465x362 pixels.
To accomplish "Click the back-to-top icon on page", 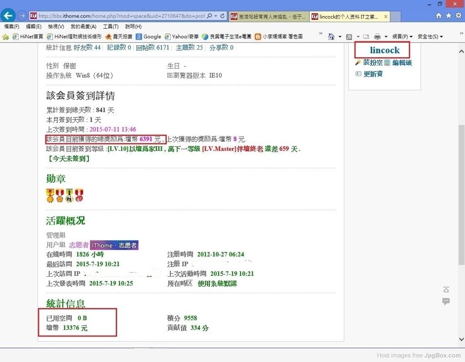I will pos(446,290).
